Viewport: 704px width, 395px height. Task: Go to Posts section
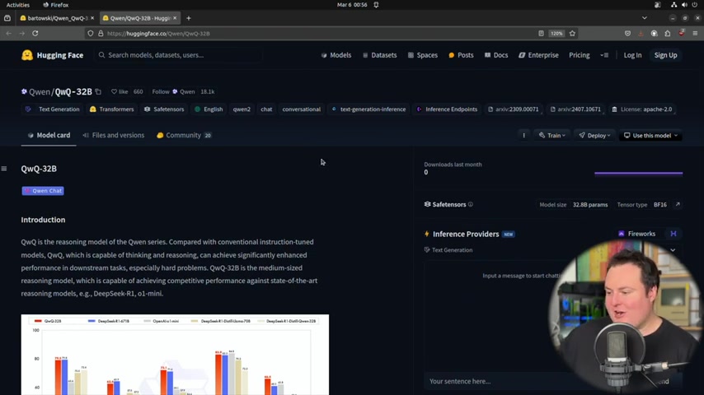461,55
